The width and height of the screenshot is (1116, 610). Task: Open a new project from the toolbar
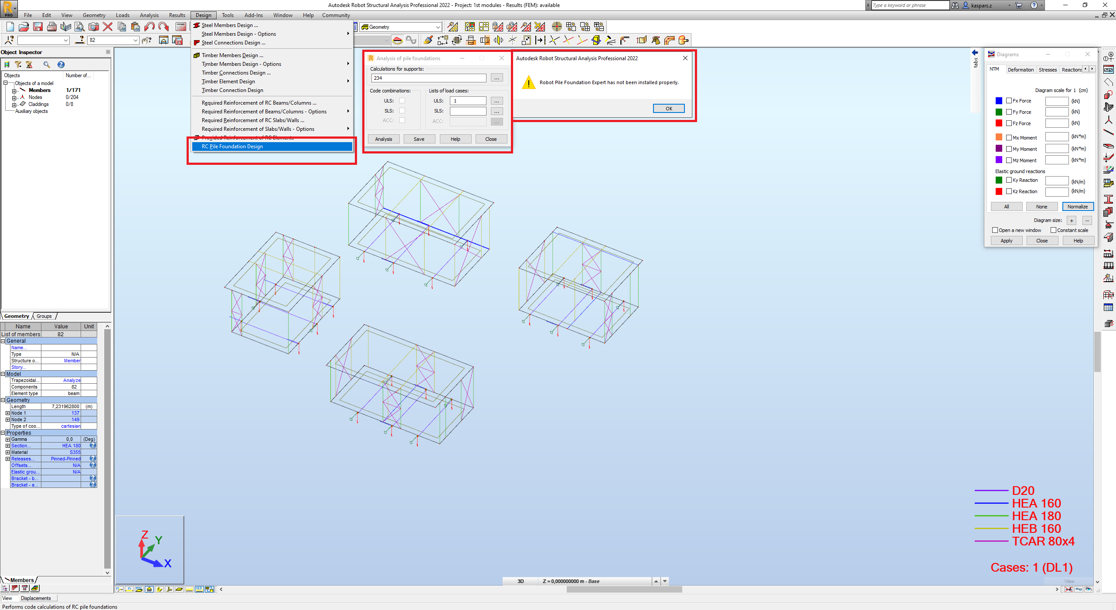(x=10, y=27)
